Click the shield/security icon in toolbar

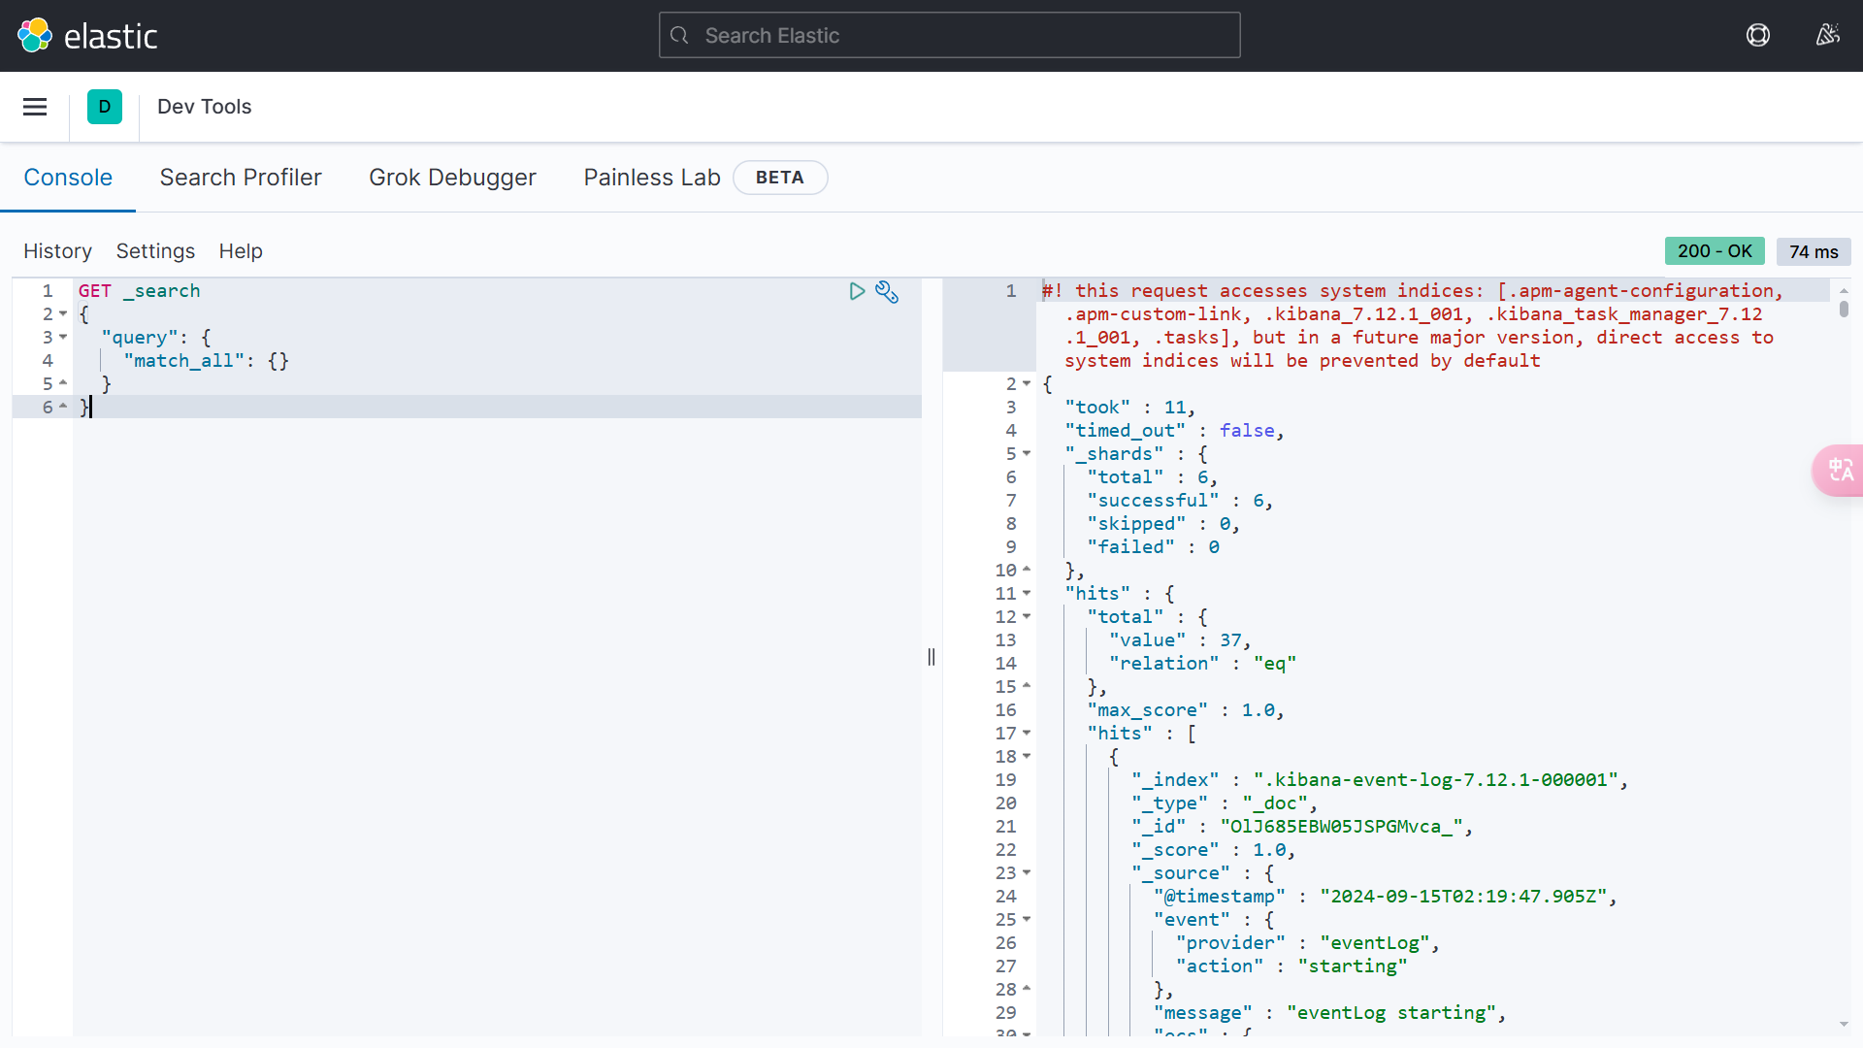click(1758, 35)
